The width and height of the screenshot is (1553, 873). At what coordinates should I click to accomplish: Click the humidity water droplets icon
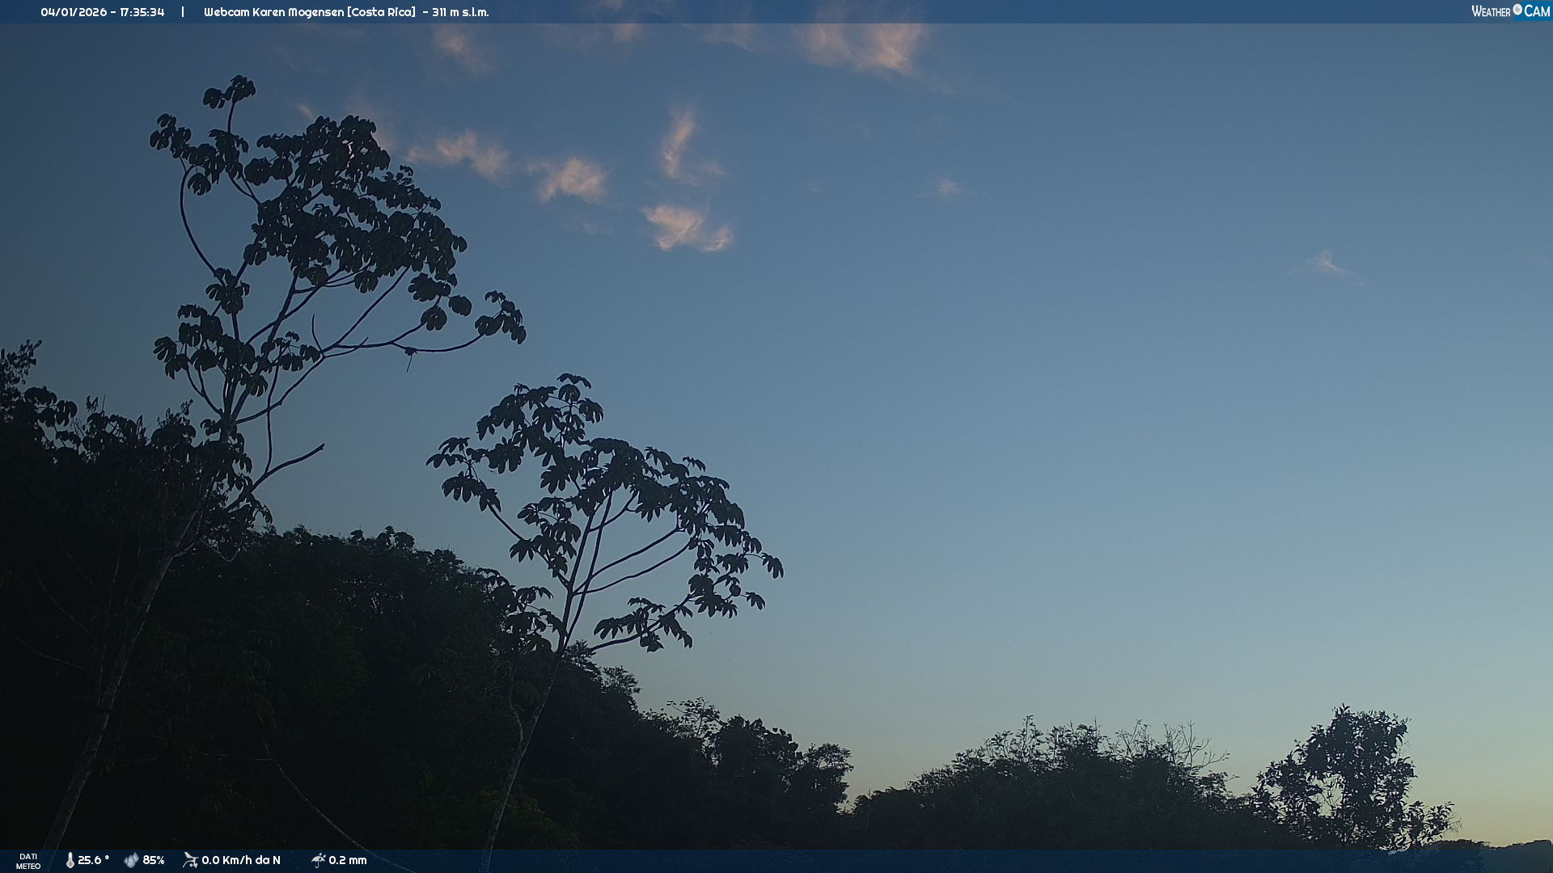[x=131, y=860]
